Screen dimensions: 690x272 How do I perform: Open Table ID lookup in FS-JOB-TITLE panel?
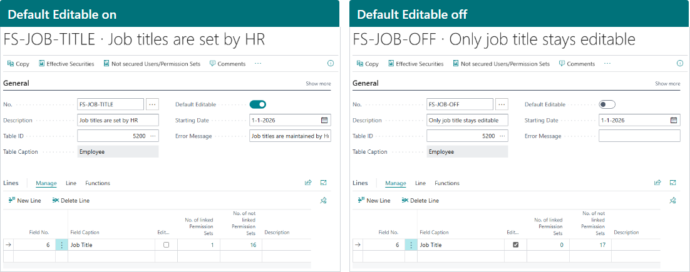pos(153,136)
